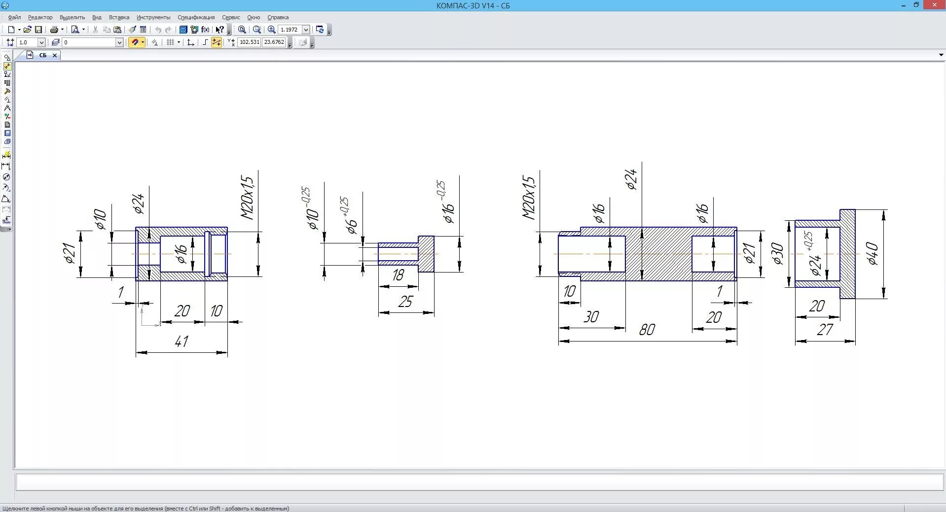The height and width of the screenshot is (512, 946).
Task: Toggle local coordinate system button
Action: click(x=190, y=42)
